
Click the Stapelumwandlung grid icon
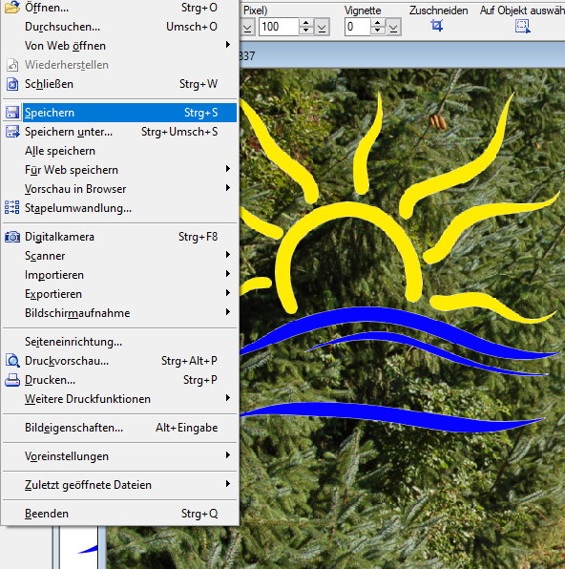point(12,208)
